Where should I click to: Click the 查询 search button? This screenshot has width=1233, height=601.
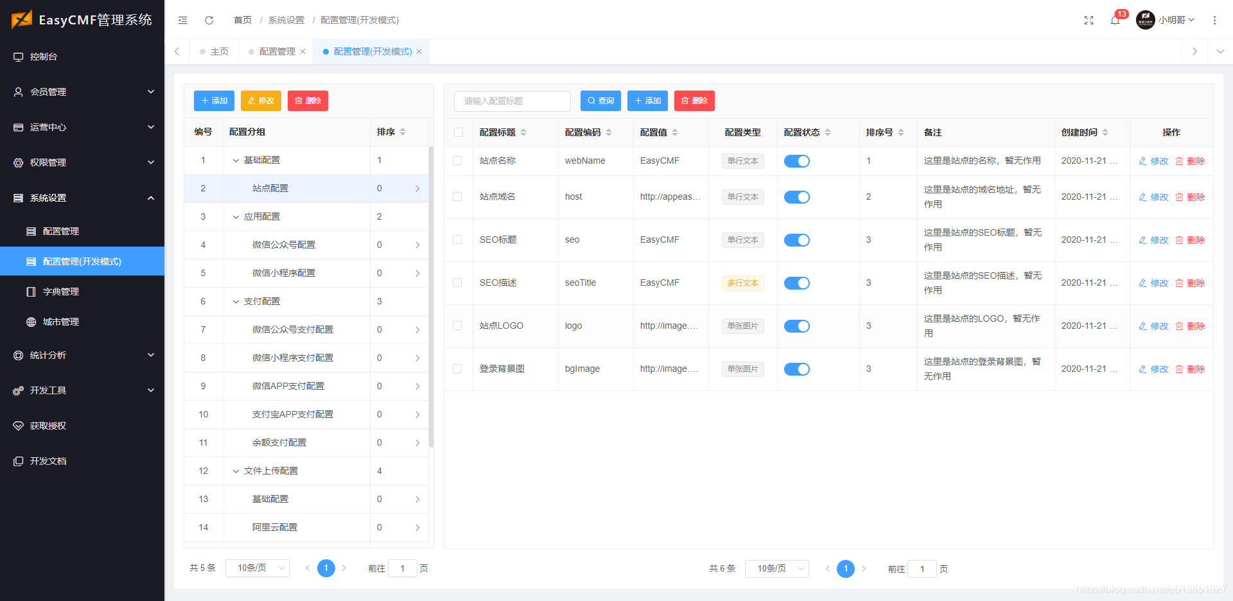coord(600,101)
